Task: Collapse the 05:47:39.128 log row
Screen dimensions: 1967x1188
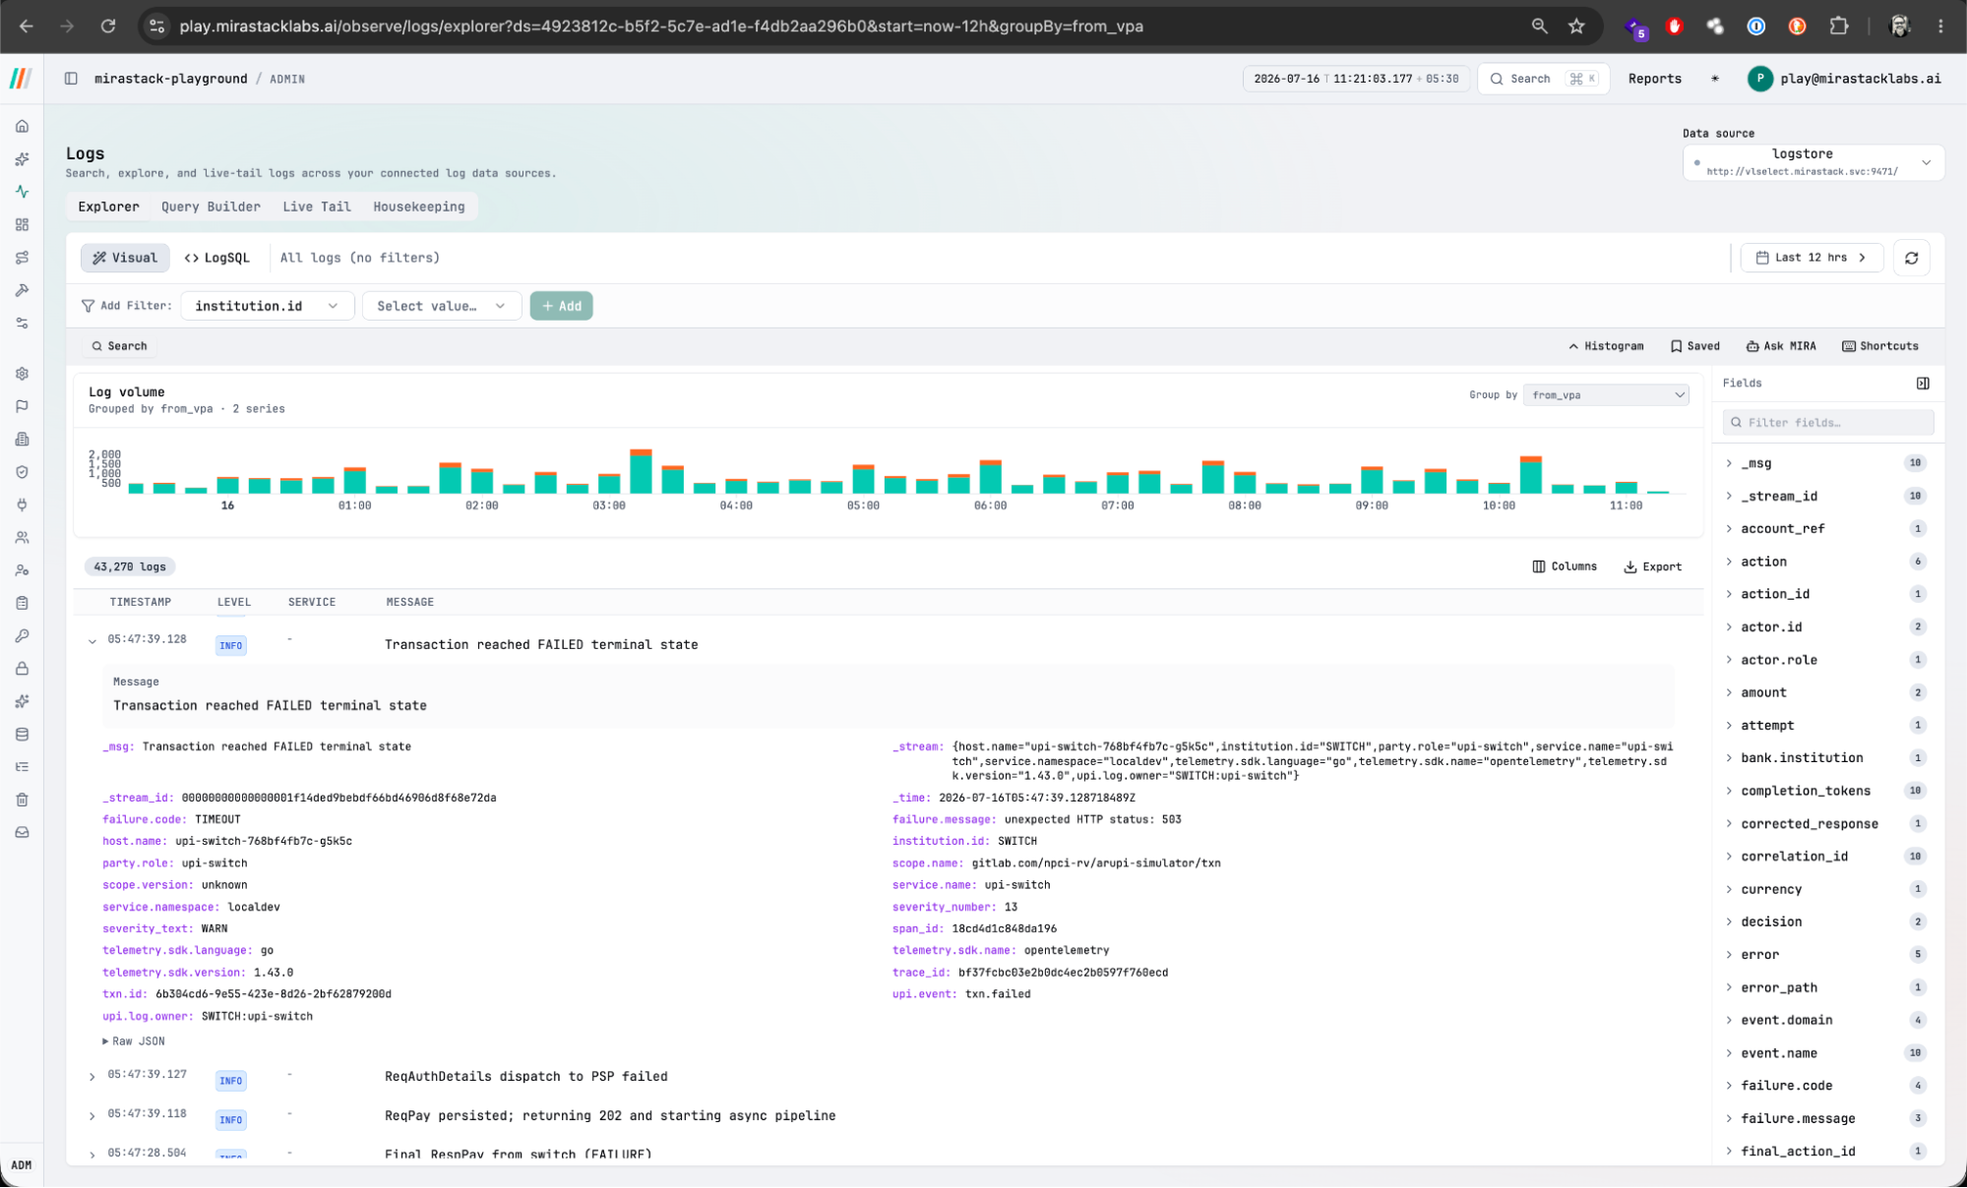Action: (x=92, y=641)
